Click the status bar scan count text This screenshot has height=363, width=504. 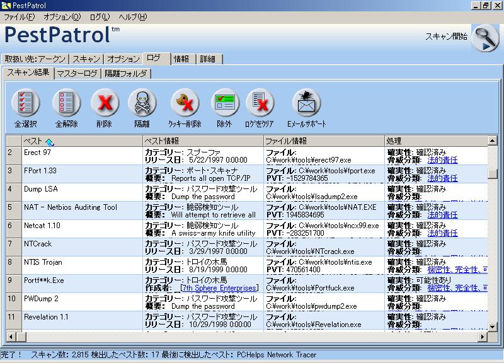60,355
